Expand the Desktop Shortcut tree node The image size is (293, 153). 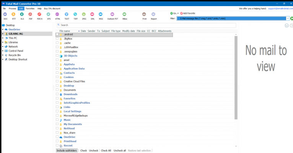tap(3, 59)
